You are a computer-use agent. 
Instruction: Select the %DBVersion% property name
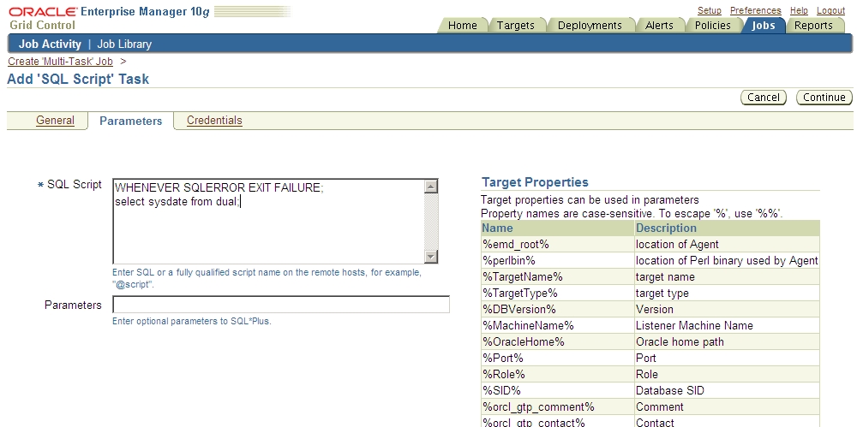click(x=518, y=309)
